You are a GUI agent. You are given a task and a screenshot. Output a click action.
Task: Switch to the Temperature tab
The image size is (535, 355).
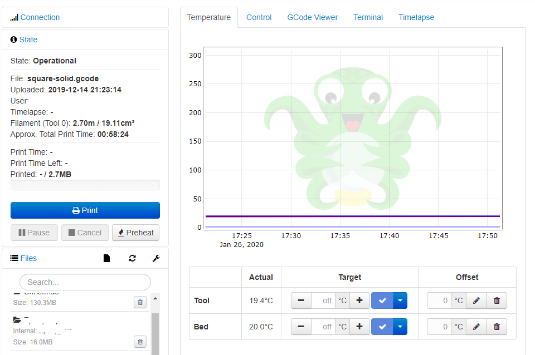pos(209,17)
